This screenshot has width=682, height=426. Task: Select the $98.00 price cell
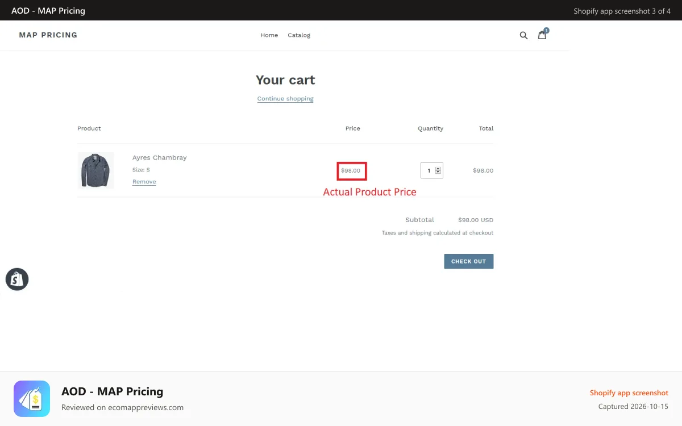pos(351,170)
